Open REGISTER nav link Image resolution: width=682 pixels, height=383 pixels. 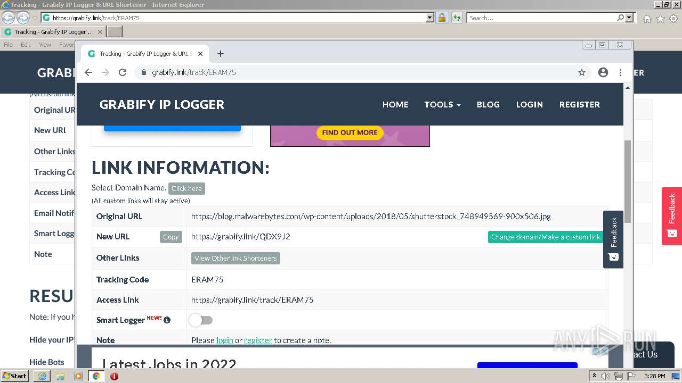pyautogui.click(x=580, y=105)
